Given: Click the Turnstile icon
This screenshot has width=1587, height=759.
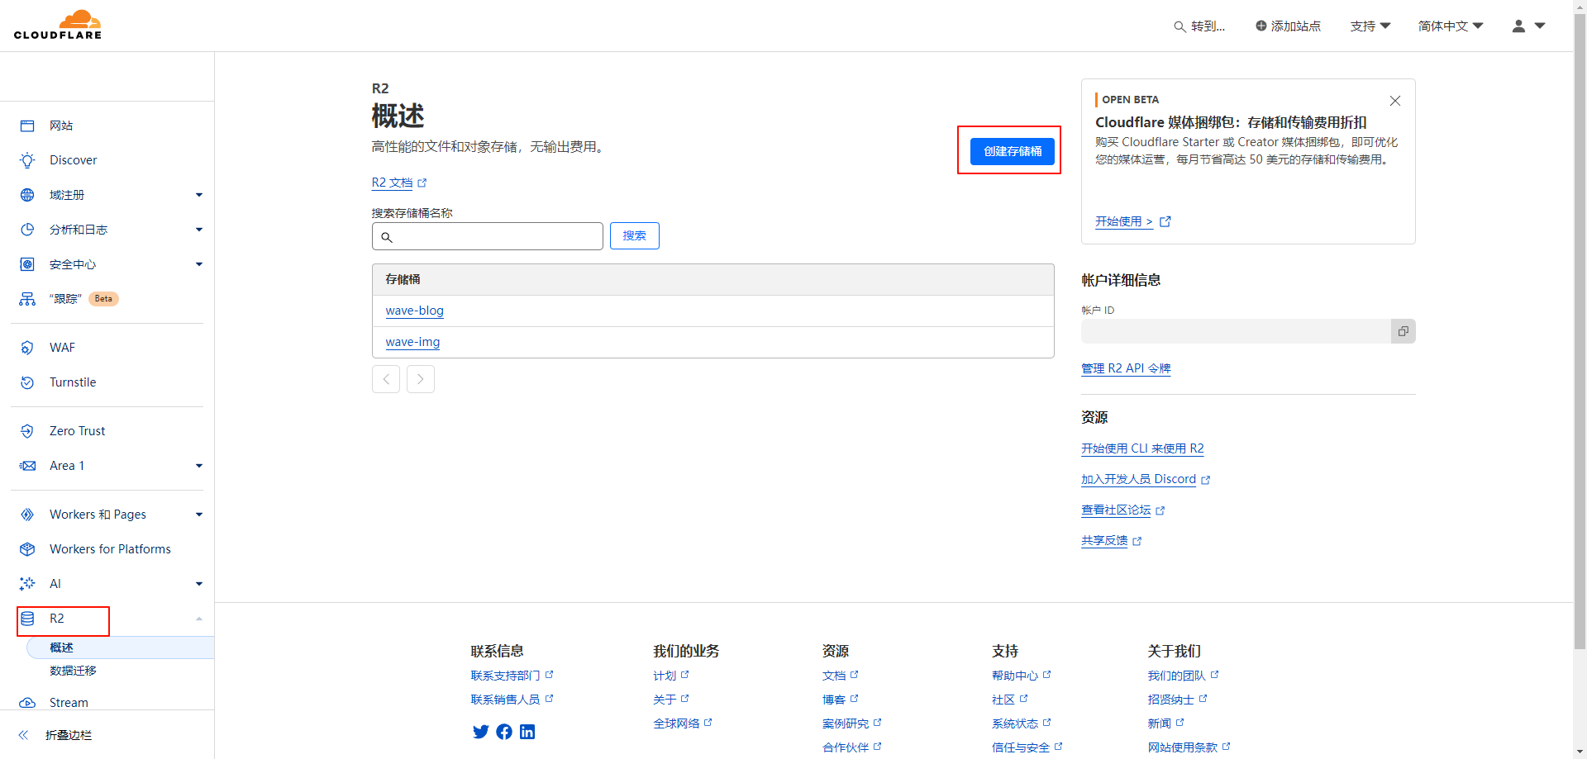Looking at the screenshot, I should point(27,382).
